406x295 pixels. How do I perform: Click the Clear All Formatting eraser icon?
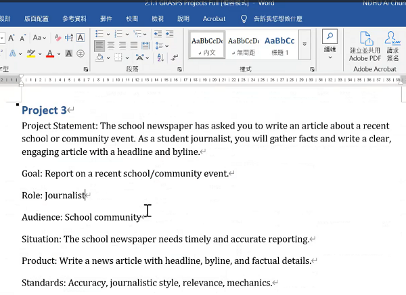coord(58,38)
